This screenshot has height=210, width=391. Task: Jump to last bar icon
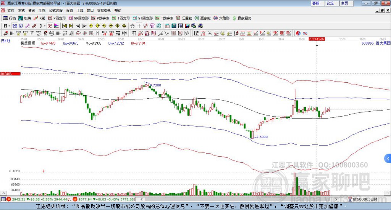pyautogui.click(x=71, y=26)
